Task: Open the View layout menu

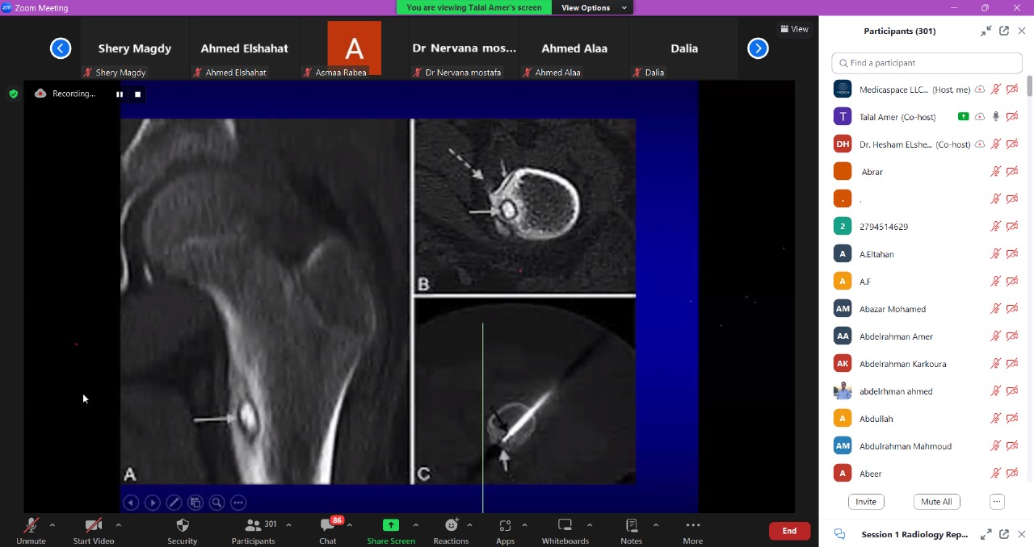Action: [x=793, y=29]
